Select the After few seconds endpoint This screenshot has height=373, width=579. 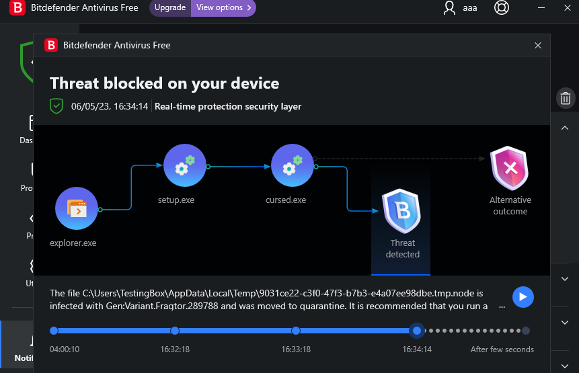click(526, 331)
